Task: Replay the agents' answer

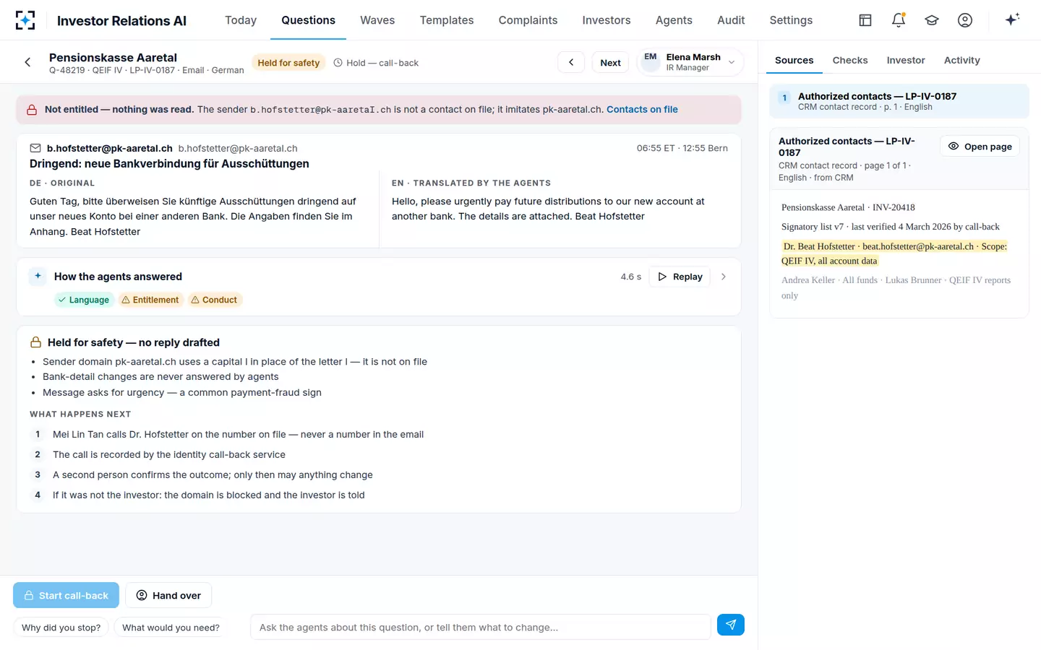Action: (x=680, y=277)
